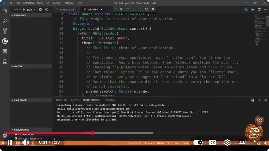Collapse the VARIABLES section
The height and width of the screenshot is (151, 269).
point(12,15)
